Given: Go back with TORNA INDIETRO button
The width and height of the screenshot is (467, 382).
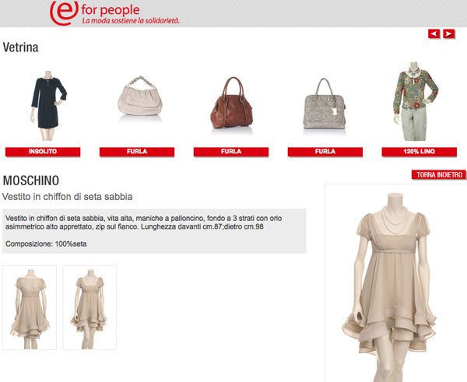Looking at the screenshot, I should (439, 175).
